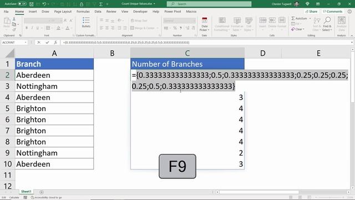Open the Review tab

[x=111, y=11]
